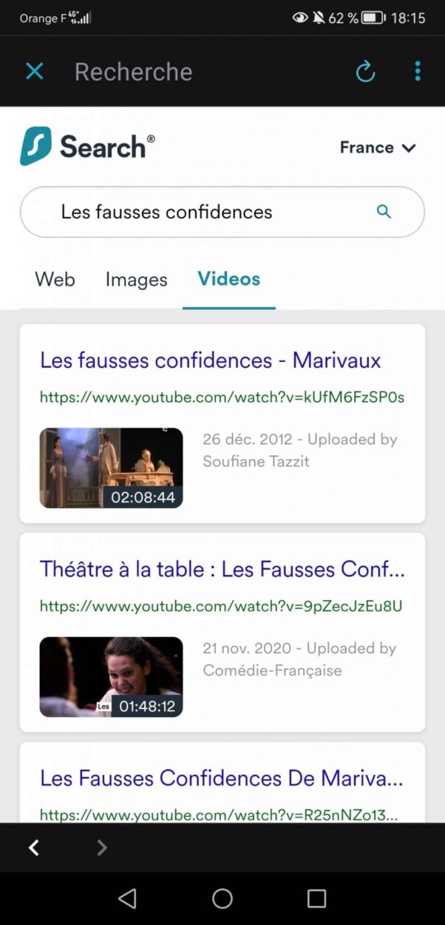This screenshot has width=445, height=925.
Task: Switch to the Web tab
Action: coord(55,279)
